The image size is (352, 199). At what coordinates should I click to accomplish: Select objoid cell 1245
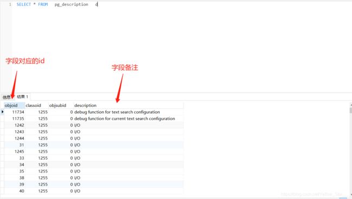coord(14,152)
